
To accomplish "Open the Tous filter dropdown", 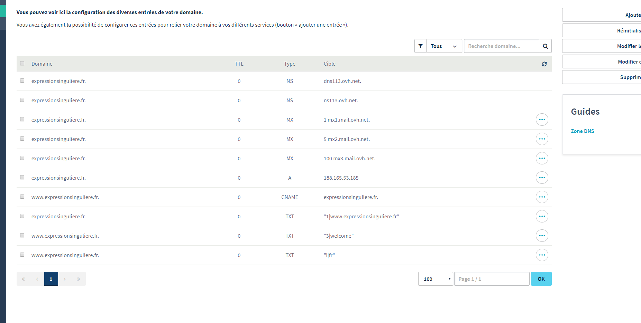I will click(x=444, y=46).
